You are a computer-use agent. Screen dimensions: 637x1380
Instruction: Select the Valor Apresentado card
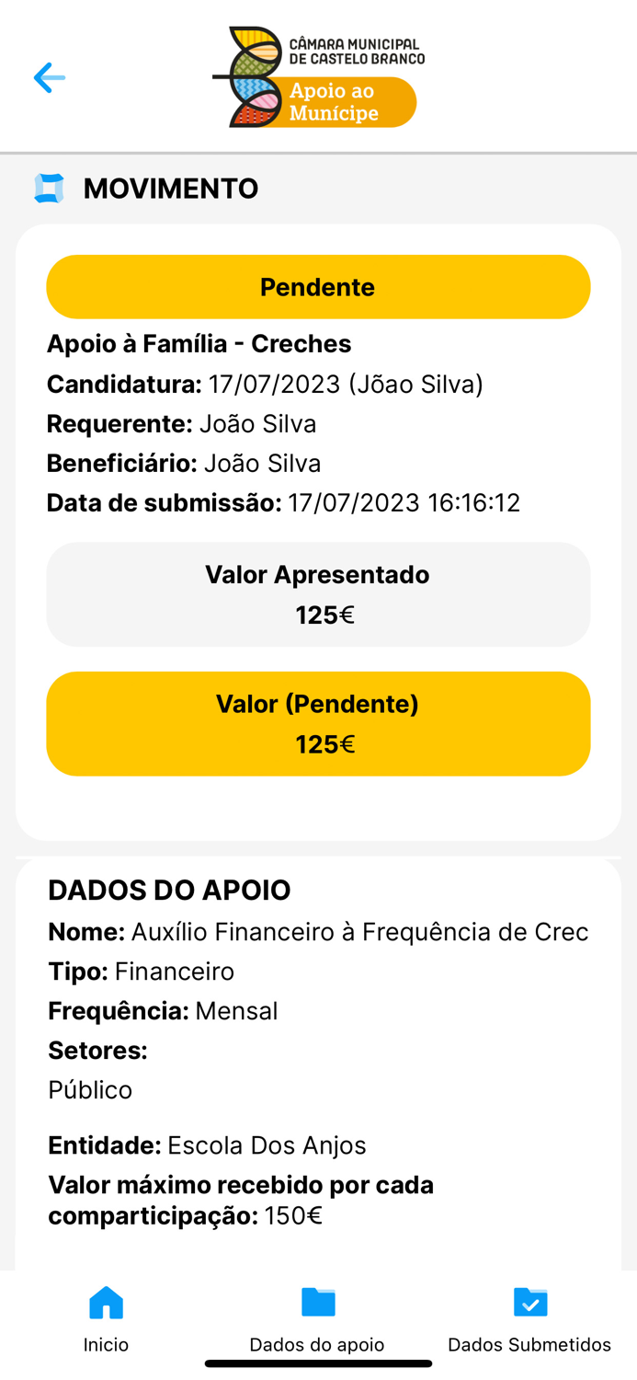tap(318, 593)
